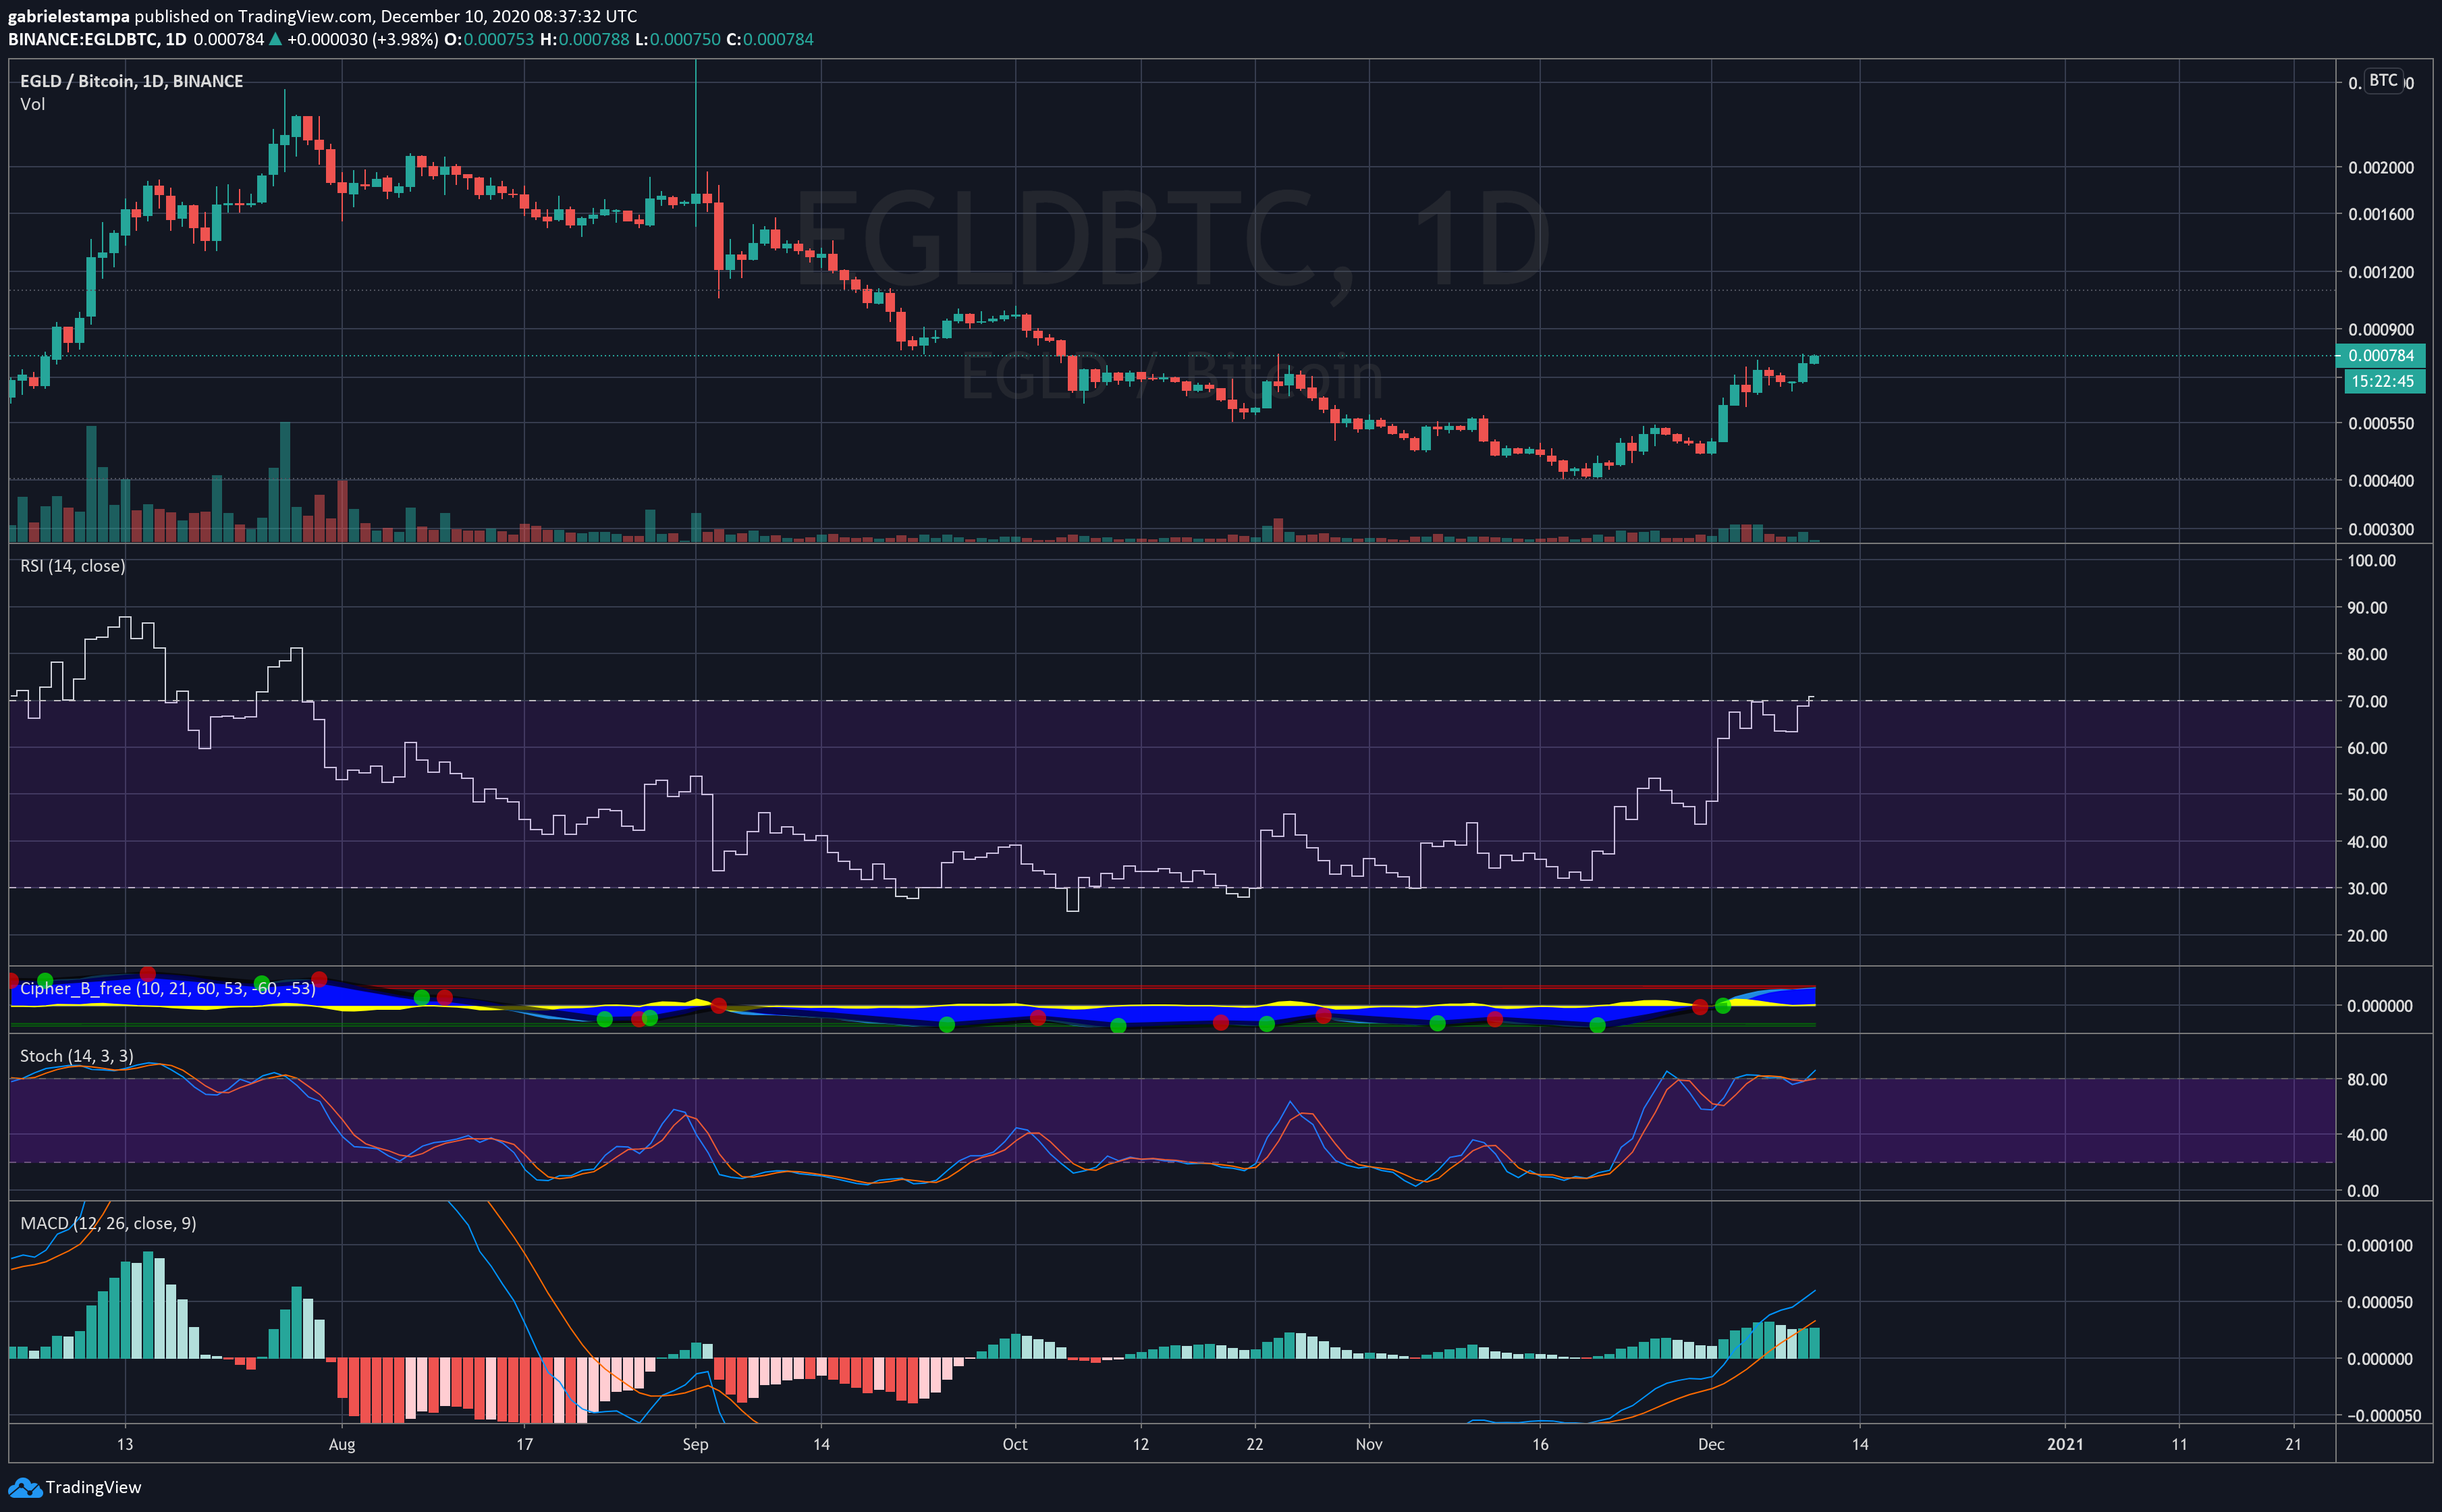Click the Vol indicator label
Screen dimensions: 2442x1512
click(32, 104)
